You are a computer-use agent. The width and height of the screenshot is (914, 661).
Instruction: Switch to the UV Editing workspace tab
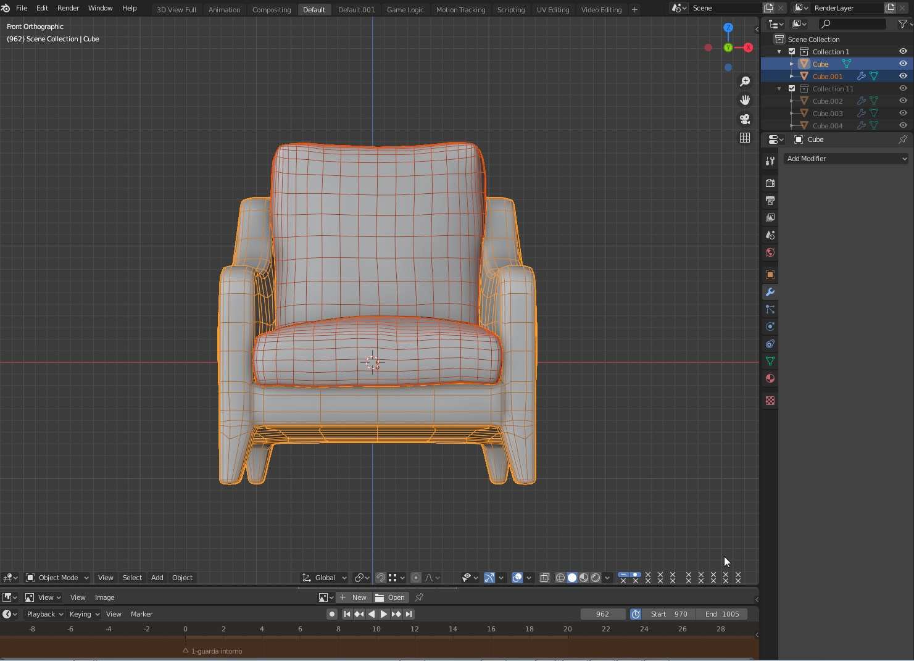[x=552, y=10]
